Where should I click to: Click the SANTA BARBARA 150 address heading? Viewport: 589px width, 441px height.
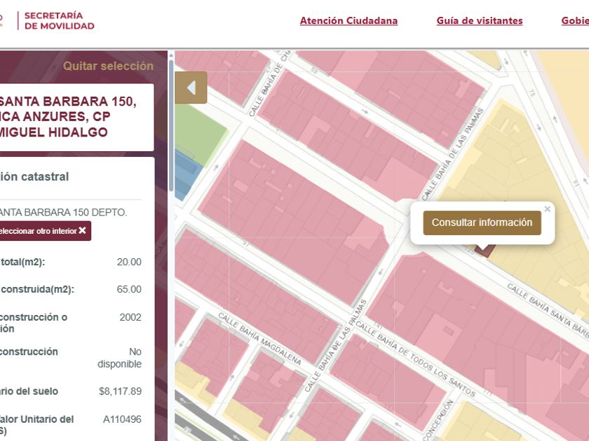(67, 117)
